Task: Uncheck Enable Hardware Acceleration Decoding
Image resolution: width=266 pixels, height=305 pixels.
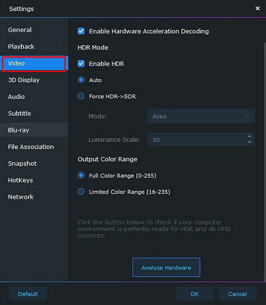Action: (81, 31)
